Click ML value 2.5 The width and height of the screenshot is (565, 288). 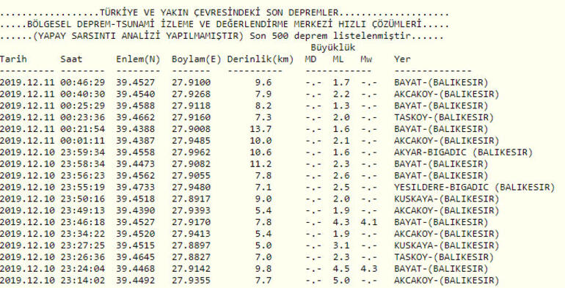click(x=341, y=188)
